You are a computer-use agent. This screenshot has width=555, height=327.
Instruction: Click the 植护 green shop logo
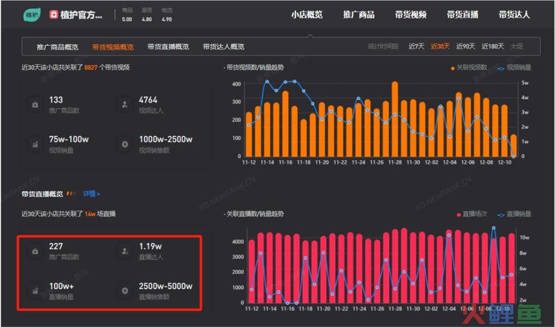(32, 15)
